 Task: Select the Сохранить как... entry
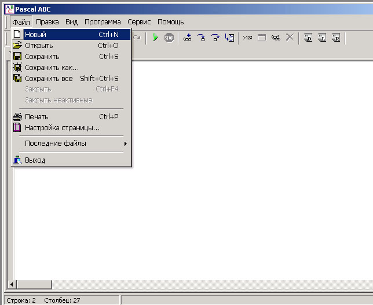71,68
